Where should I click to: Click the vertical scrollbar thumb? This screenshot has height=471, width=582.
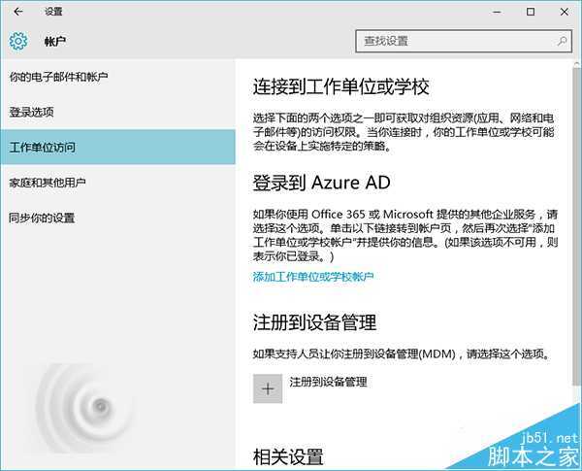(576, 225)
